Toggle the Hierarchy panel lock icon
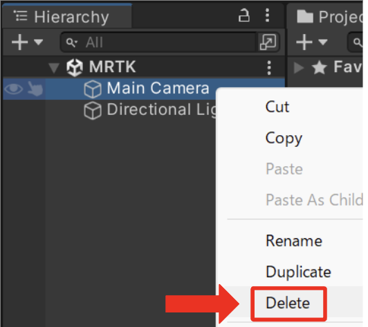 click(x=244, y=16)
